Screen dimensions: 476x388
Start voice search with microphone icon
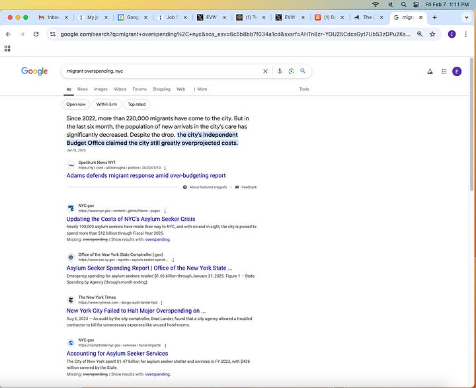coord(280,71)
